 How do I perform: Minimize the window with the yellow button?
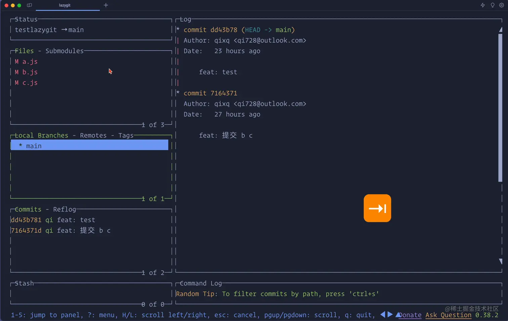(13, 5)
